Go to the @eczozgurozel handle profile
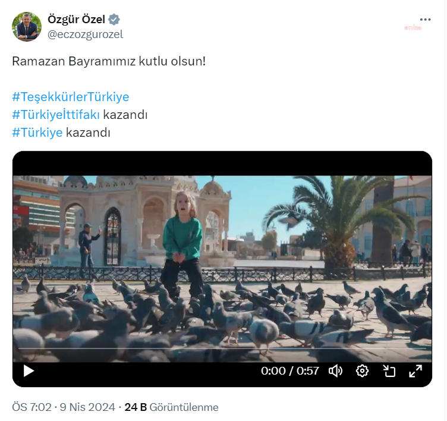 85,34
